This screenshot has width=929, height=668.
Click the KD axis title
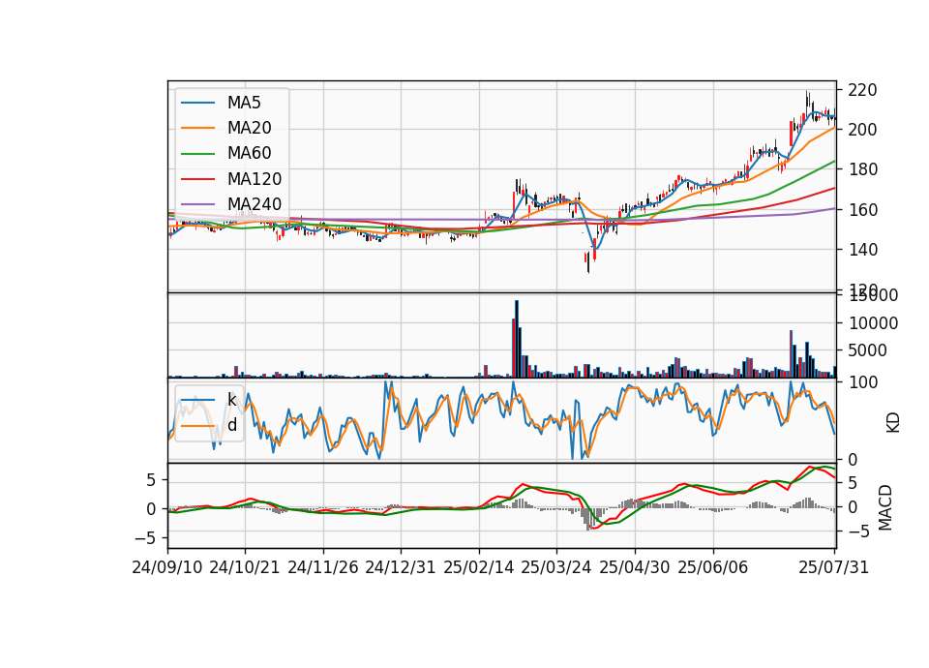[x=892, y=422]
